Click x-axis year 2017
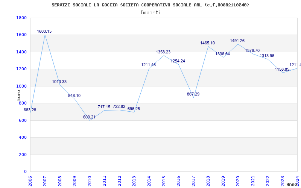Image resolution: width=301 pixels, height=188 pixels. pyautogui.click(x=193, y=181)
